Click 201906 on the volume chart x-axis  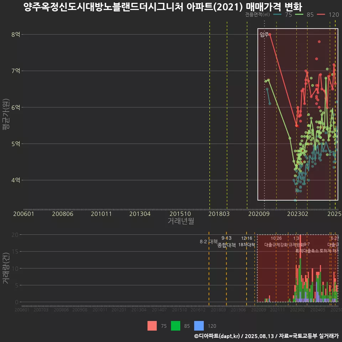point(238,310)
